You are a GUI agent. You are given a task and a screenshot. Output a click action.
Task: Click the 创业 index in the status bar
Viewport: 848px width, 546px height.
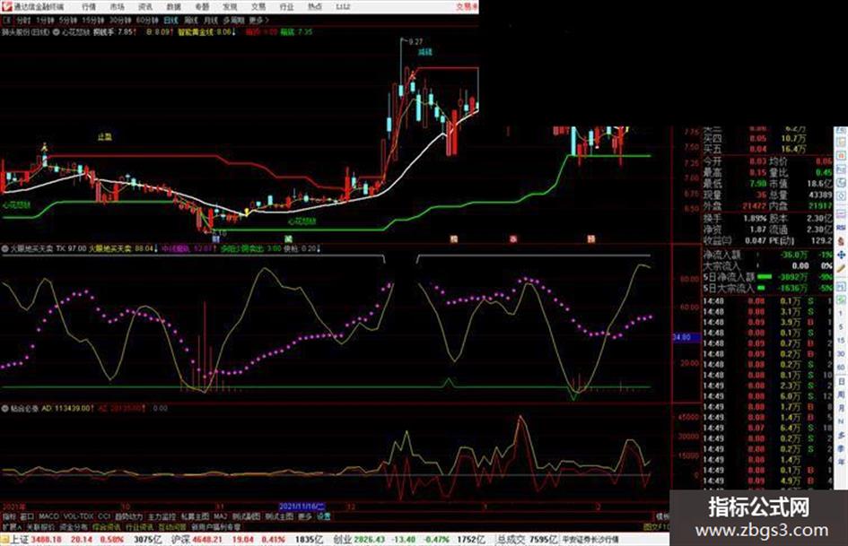point(342,540)
